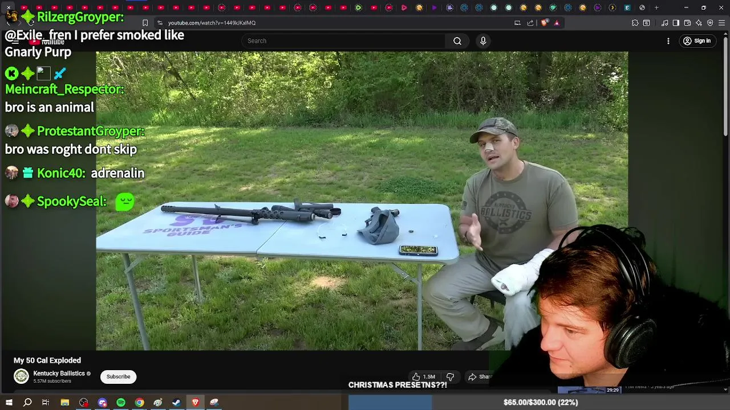This screenshot has height=410, width=730.
Task: Click the Brave VPN shield icon
Action: pyautogui.click(x=710, y=23)
